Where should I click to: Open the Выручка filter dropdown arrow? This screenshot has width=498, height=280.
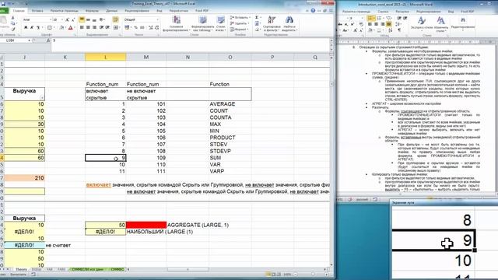click(42, 98)
